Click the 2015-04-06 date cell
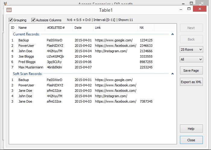The image size is (211, 150). pos(83,62)
